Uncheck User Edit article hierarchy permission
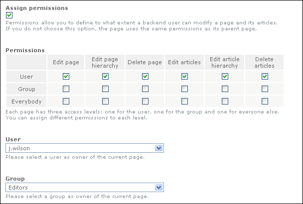Screen dimensions: 303x204 (x=225, y=76)
